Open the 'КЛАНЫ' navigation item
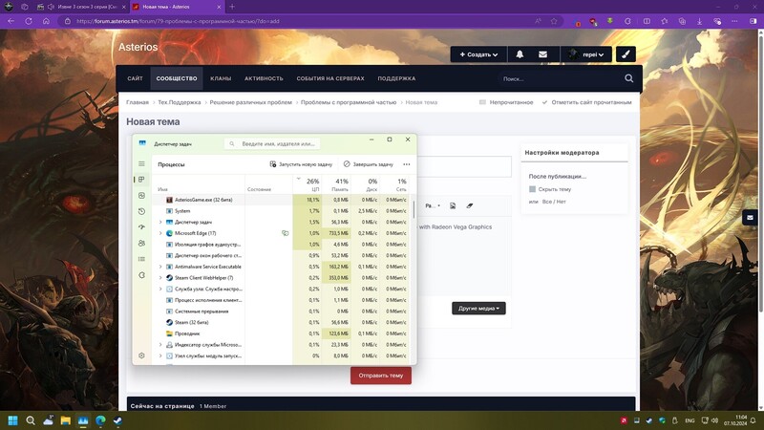Screen dimensions: 764x430 [x=221, y=78]
